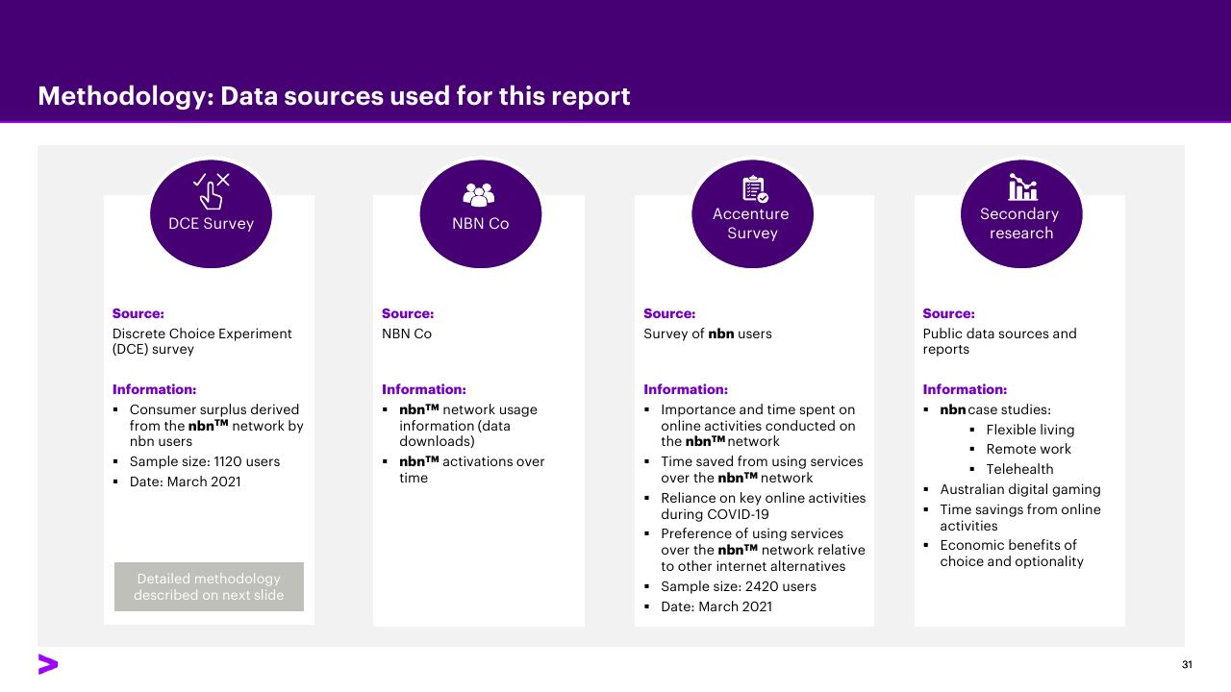Click the Accenture logo in bottom corner

pos(48,664)
